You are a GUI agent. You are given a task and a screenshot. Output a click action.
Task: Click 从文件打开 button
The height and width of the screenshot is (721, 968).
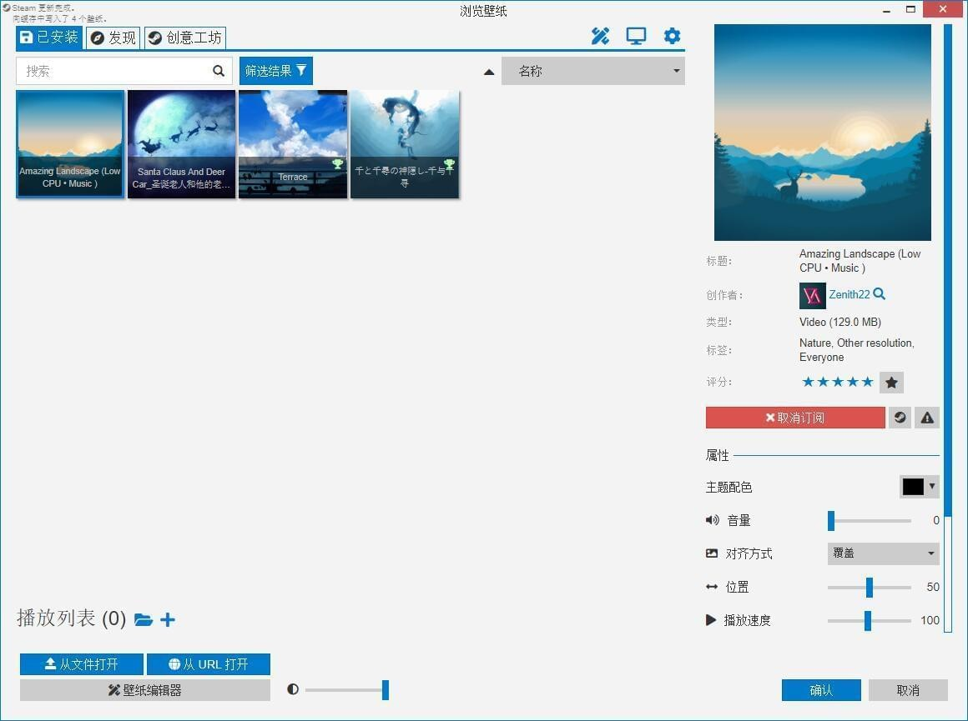tap(82, 663)
